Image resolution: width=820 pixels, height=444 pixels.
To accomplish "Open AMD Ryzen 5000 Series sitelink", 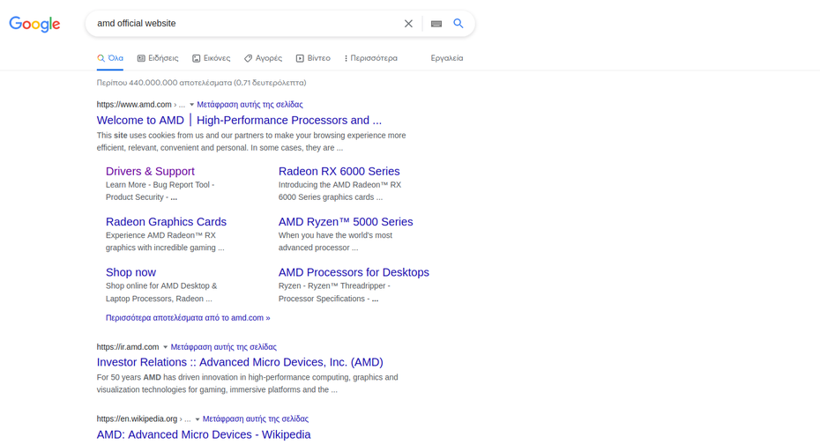I will click(346, 221).
